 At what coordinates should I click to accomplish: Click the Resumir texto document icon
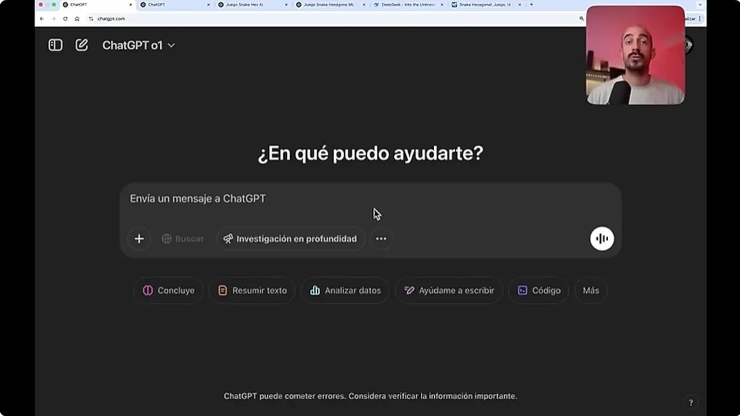223,291
